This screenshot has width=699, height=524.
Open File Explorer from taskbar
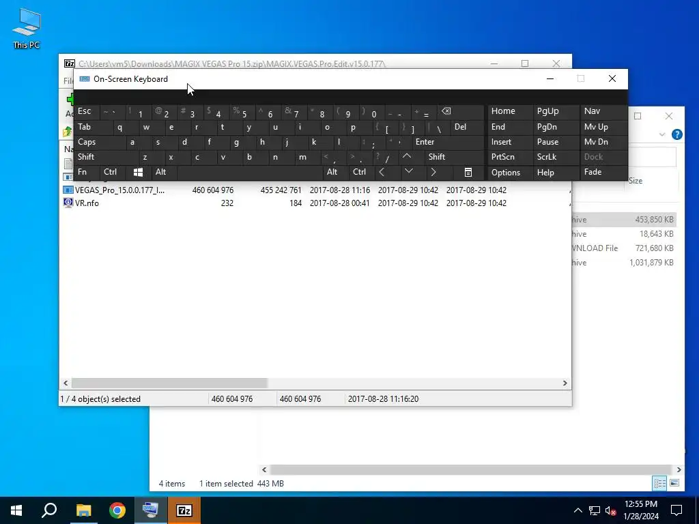pyautogui.click(x=83, y=510)
